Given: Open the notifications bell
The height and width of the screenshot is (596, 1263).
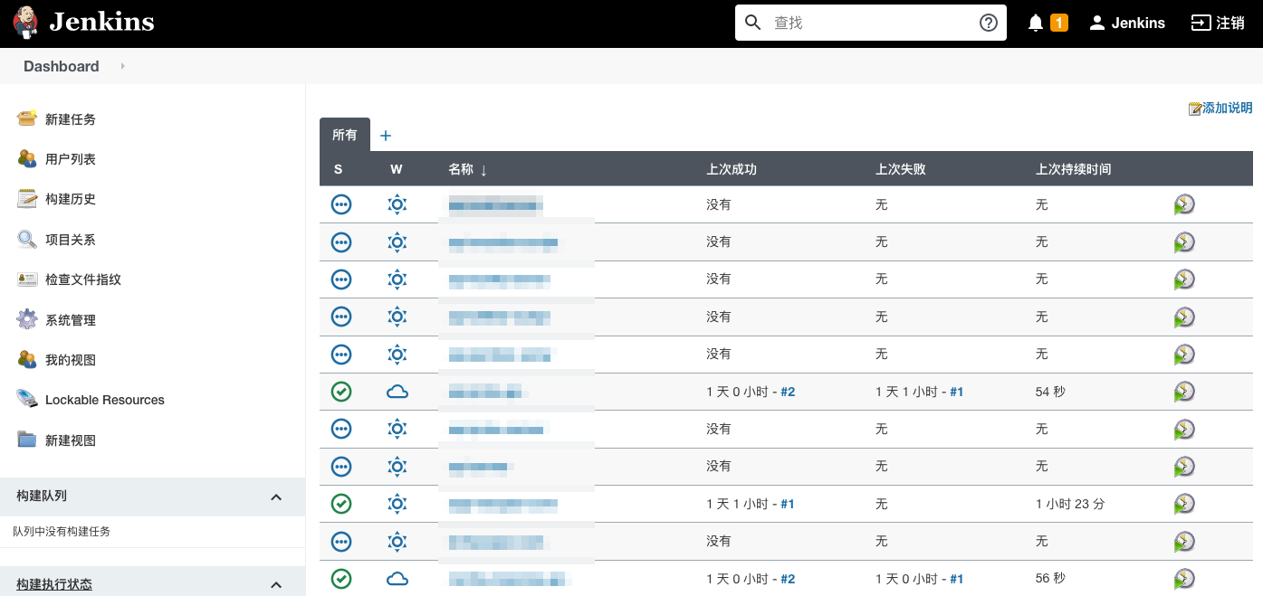Looking at the screenshot, I should coord(1036,23).
